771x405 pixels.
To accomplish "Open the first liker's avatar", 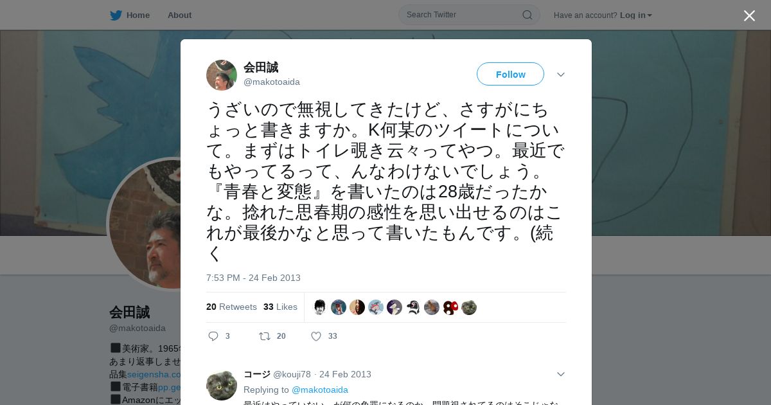I will (320, 307).
